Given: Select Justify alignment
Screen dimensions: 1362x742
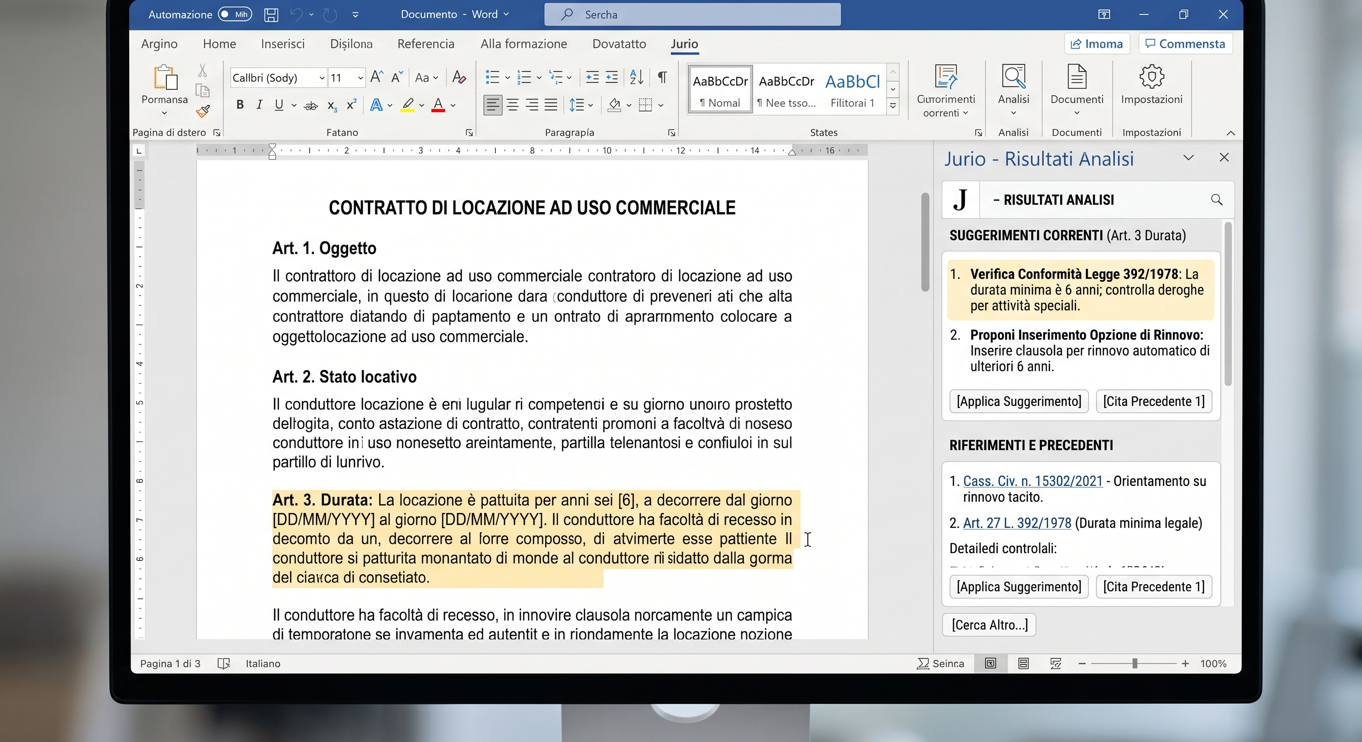Looking at the screenshot, I should (x=551, y=104).
